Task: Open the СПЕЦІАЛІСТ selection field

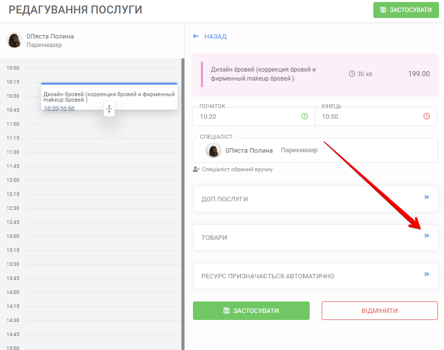Action: [x=315, y=150]
